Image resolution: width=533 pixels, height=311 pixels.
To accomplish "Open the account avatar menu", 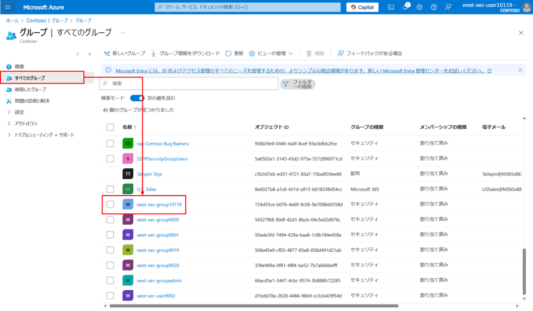I will 527,7.
